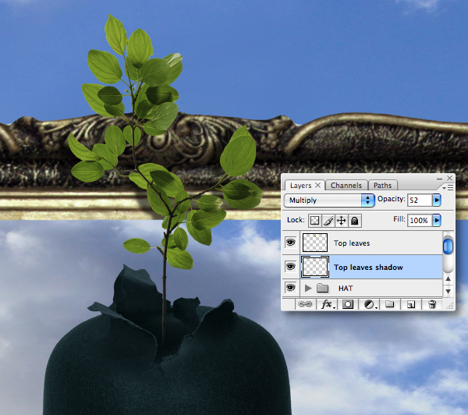Open the Opacity slider arrow

coord(436,200)
